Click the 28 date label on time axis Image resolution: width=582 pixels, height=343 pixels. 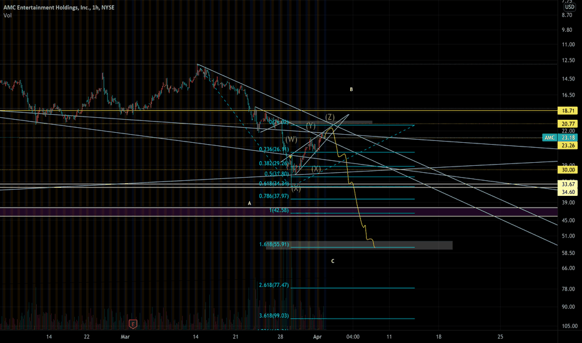click(x=280, y=337)
